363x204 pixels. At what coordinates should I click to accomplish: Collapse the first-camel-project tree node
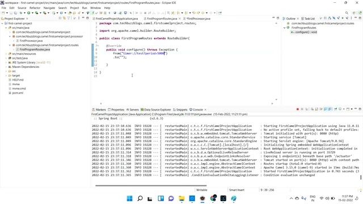coord(2,23)
